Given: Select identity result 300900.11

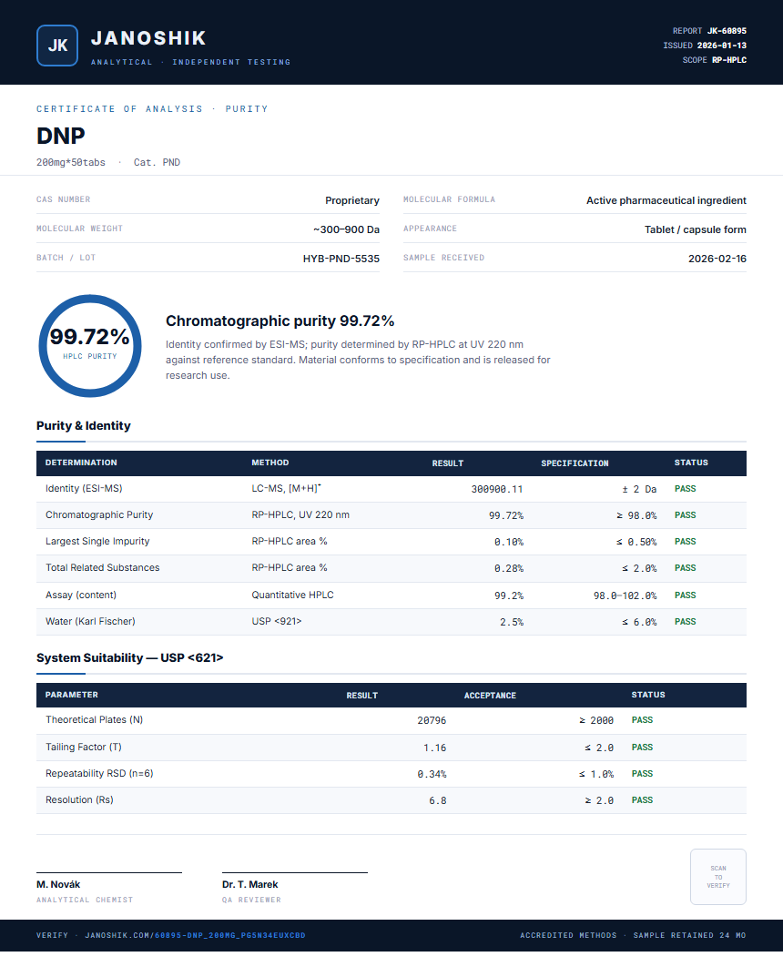Looking at the screenshot, I should (497, 490).
